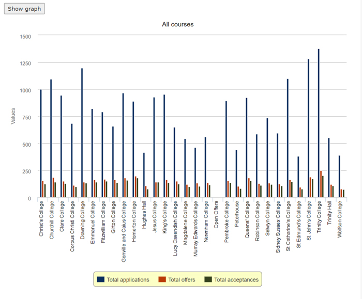
Task: Click the navy Total applications legend swatch
Action: tap(100, 280)
